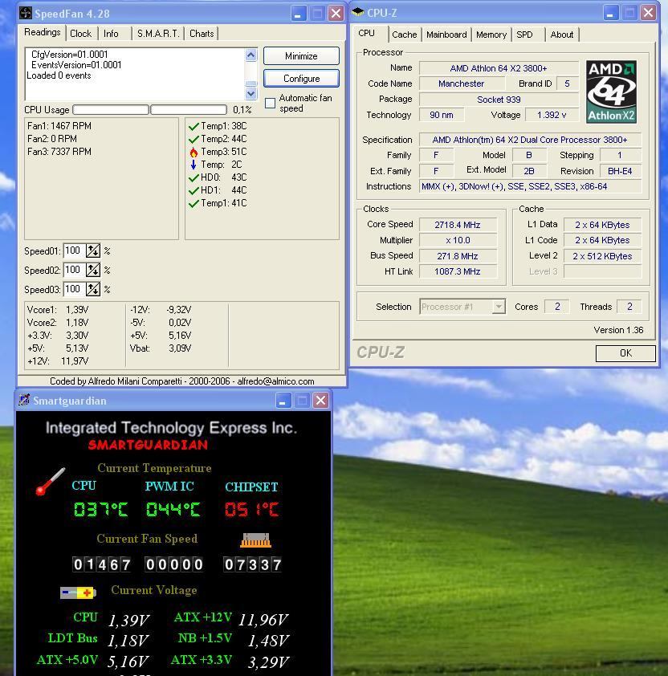Click the AMD Athlon X2 logo in CPU-Z
Viewport: 668px width, 676px height.
coord(611,92)
